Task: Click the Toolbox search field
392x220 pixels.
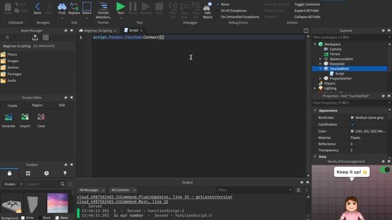Action: [x=42, y=184]
